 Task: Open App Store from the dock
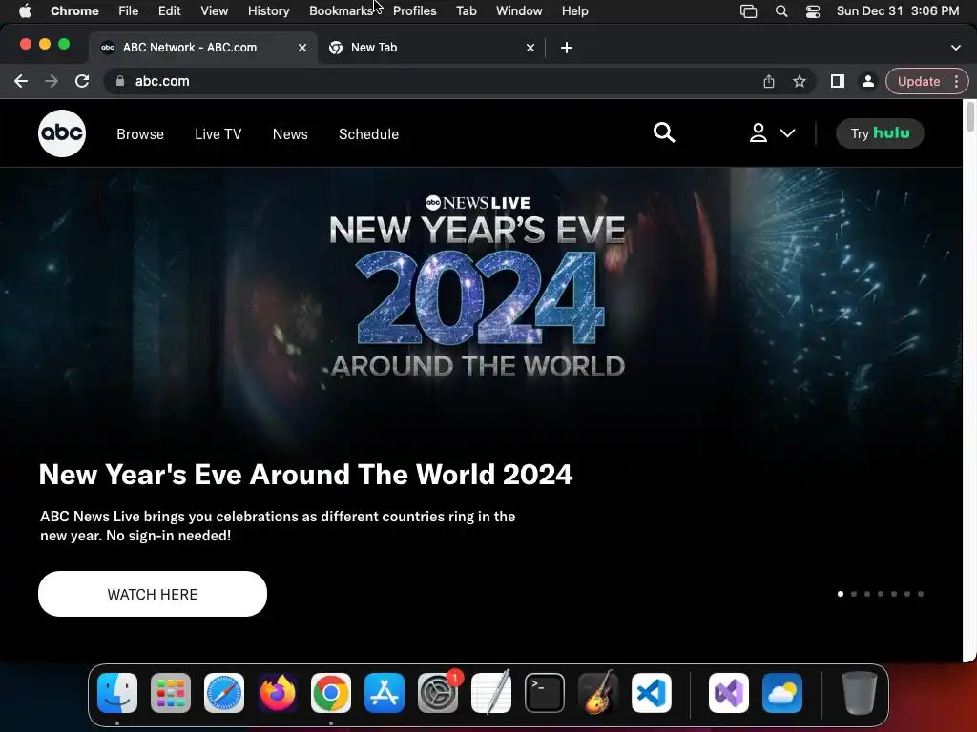click(x=385, y=692)
